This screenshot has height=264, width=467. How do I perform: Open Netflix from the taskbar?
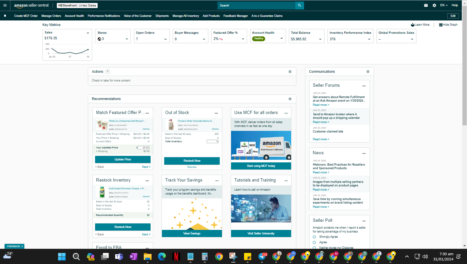tap(176, 257)
